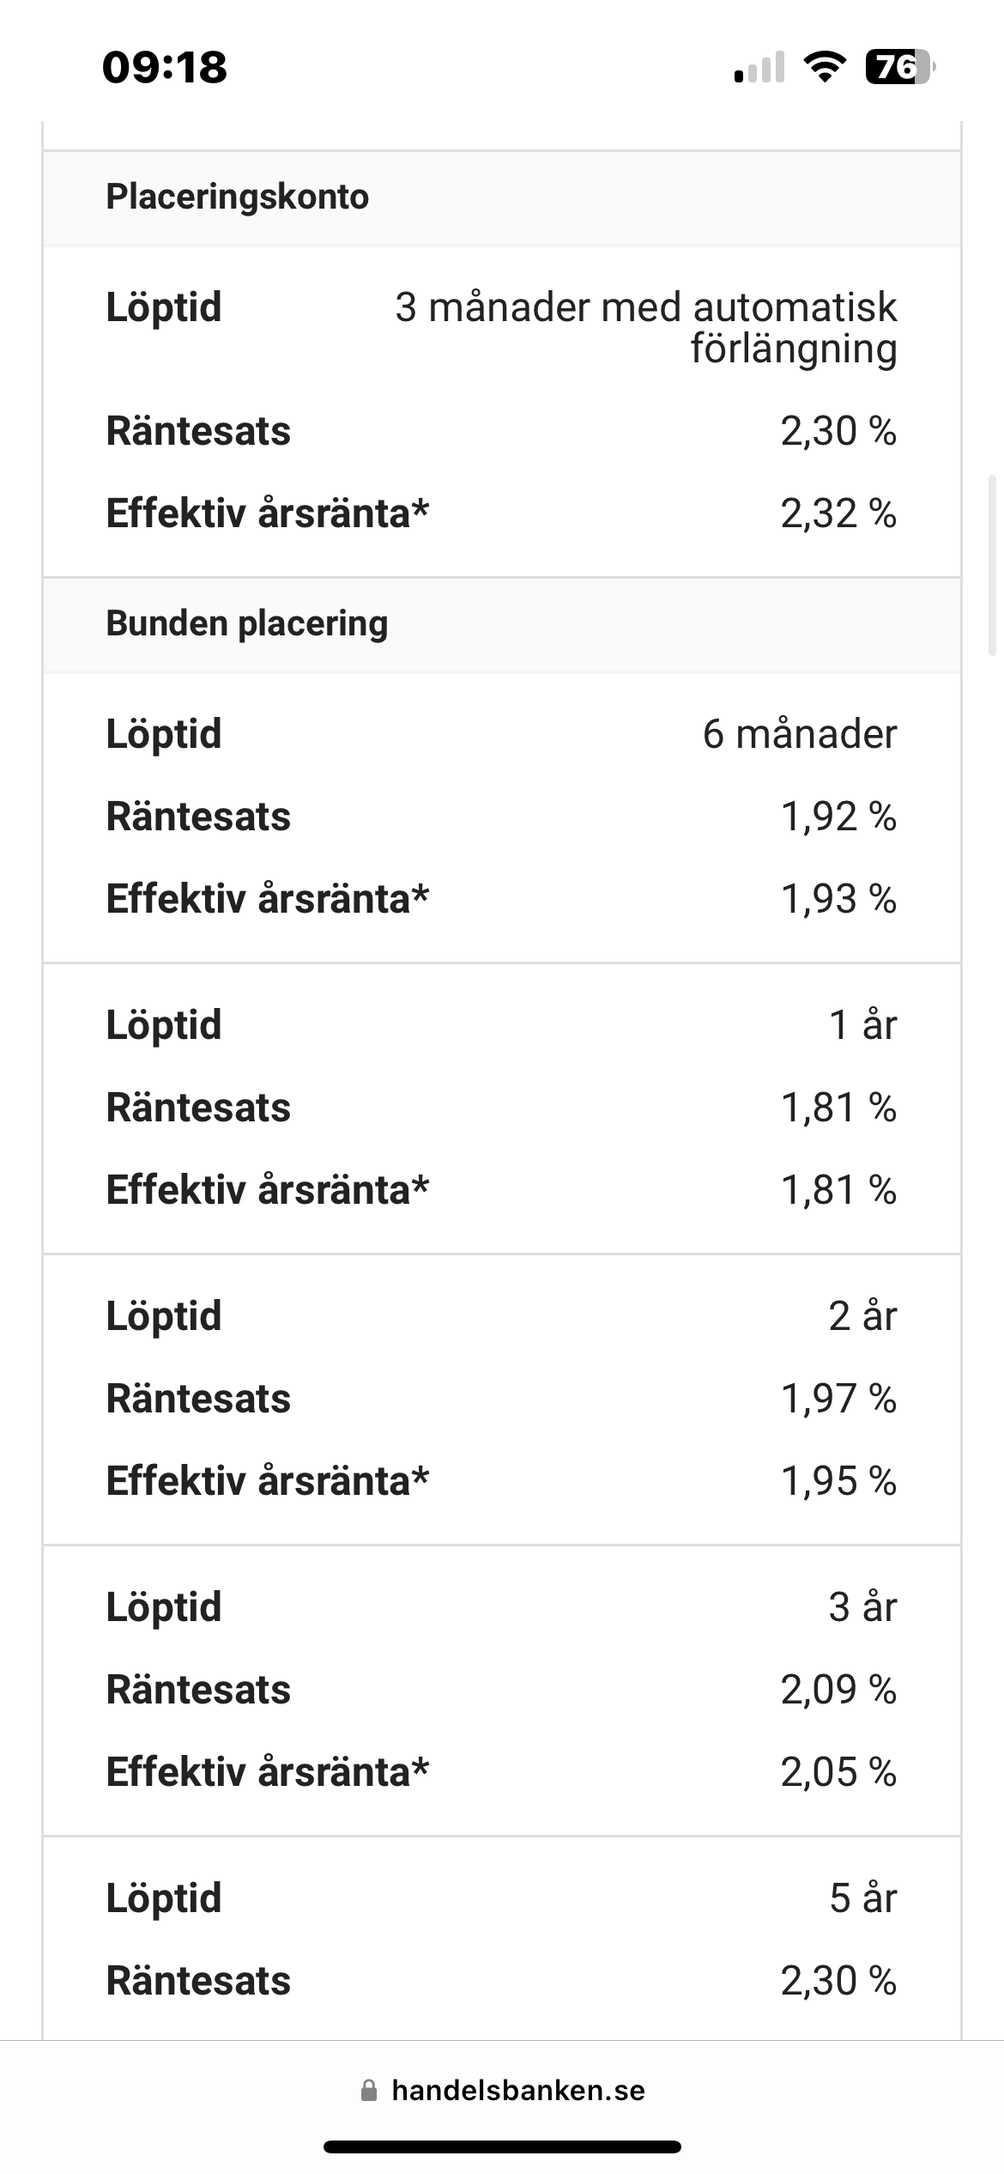Click the 1,92 % räntesats value
1004x2174 pixels.
coord(838,817)
